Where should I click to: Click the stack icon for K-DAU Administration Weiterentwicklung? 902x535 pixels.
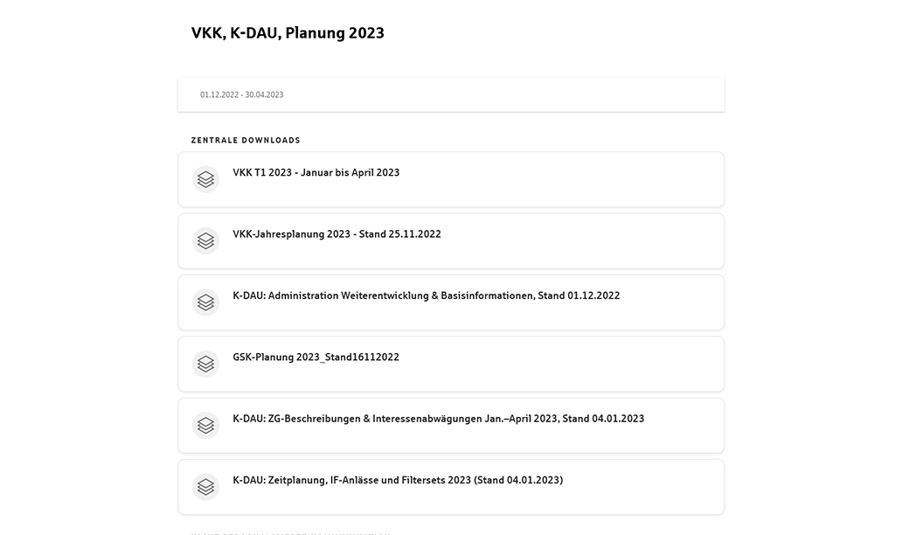(205, 302)
